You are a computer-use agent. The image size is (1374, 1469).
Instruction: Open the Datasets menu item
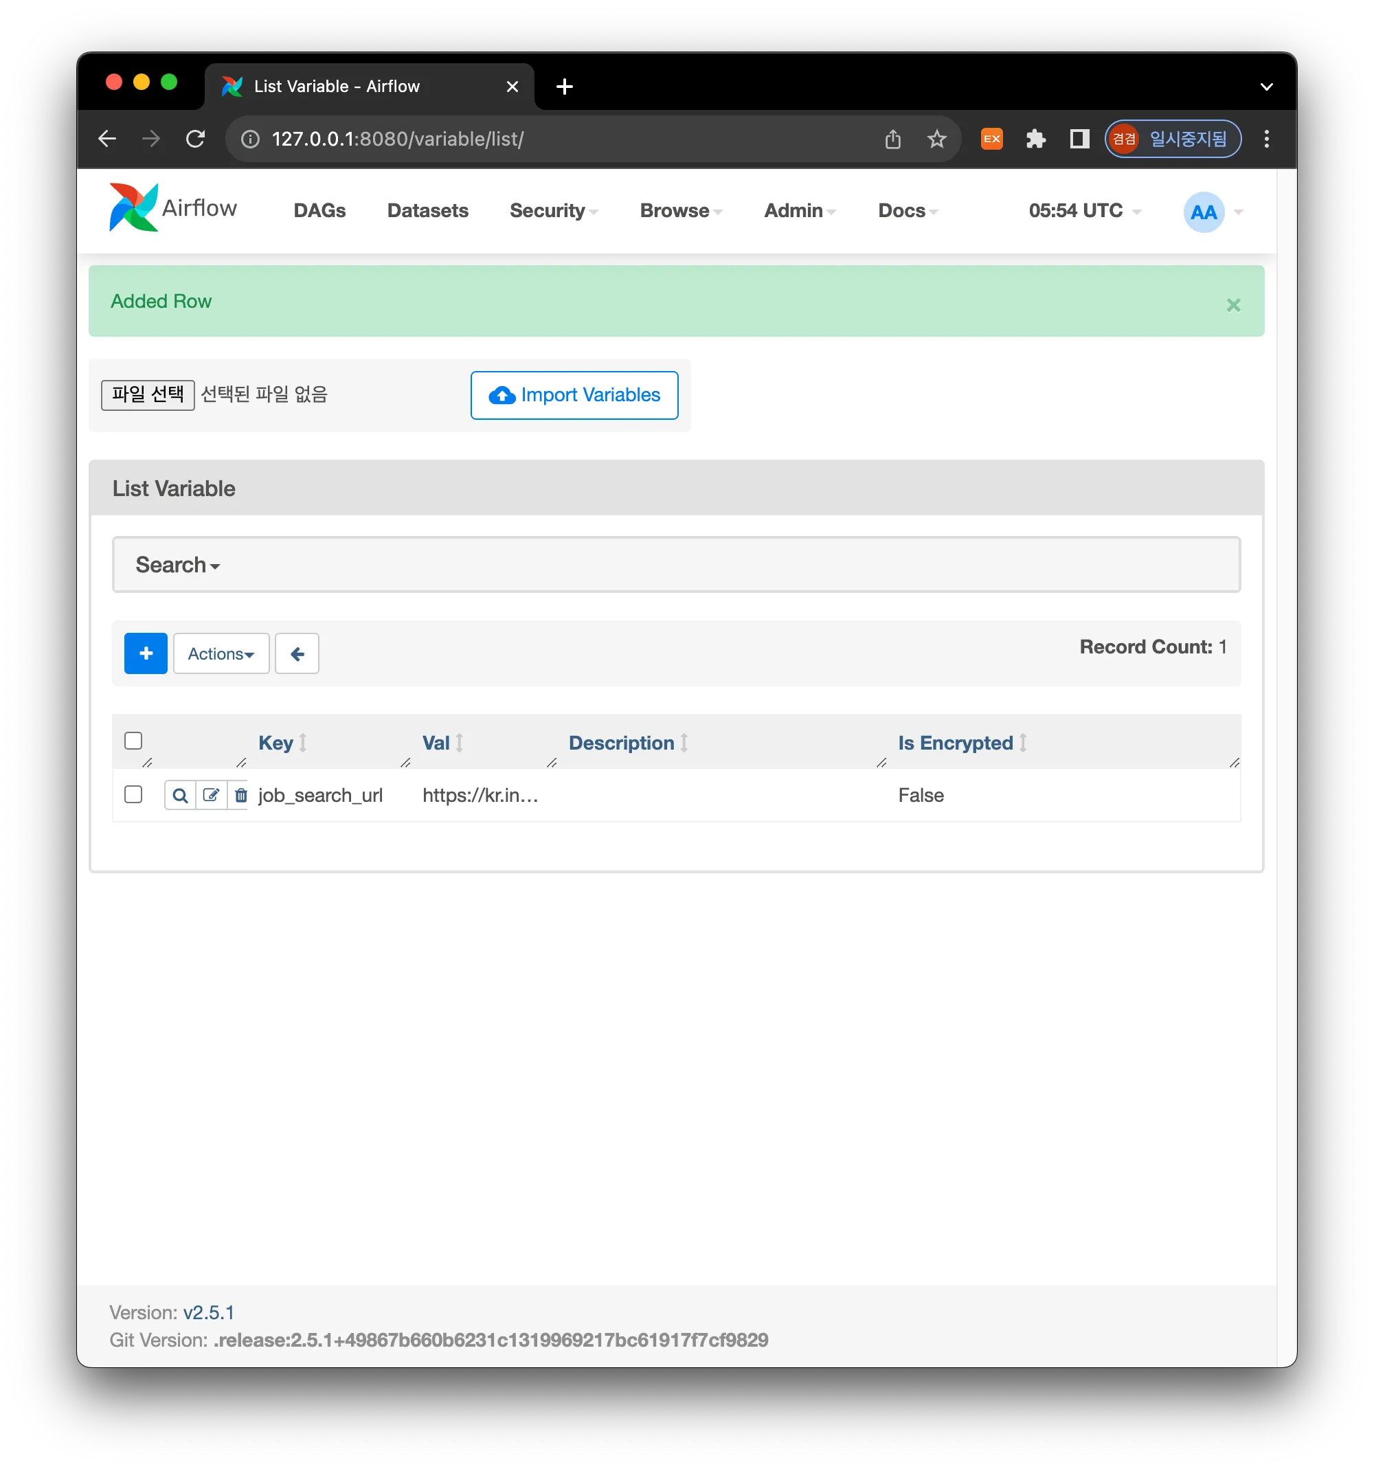428,211
